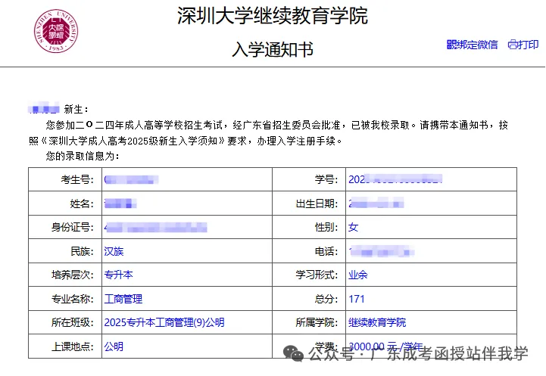Select the gender value 女
Screen dimensions: 546x376
(x=354, y=227)
